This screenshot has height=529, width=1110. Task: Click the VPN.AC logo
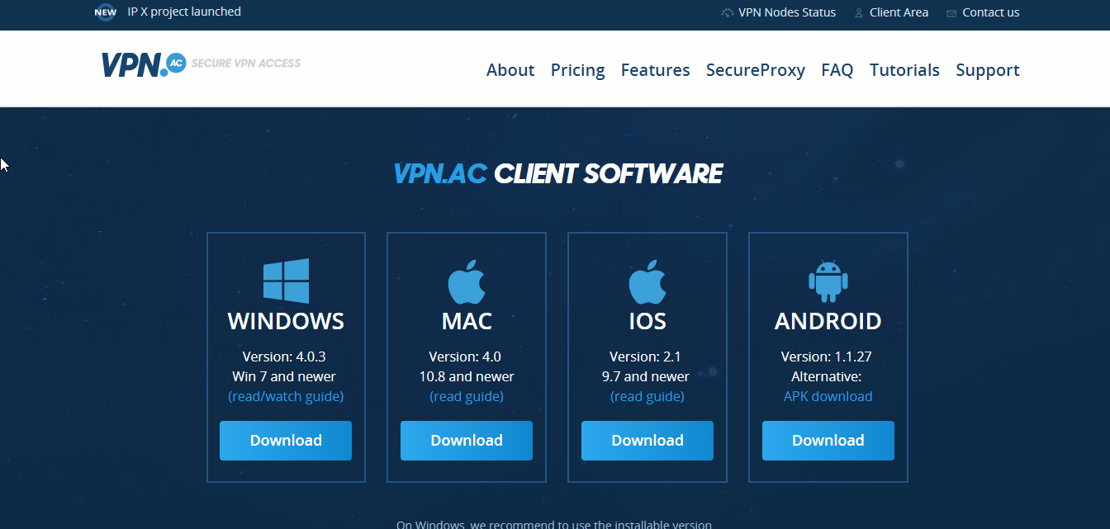click(145, 64)
